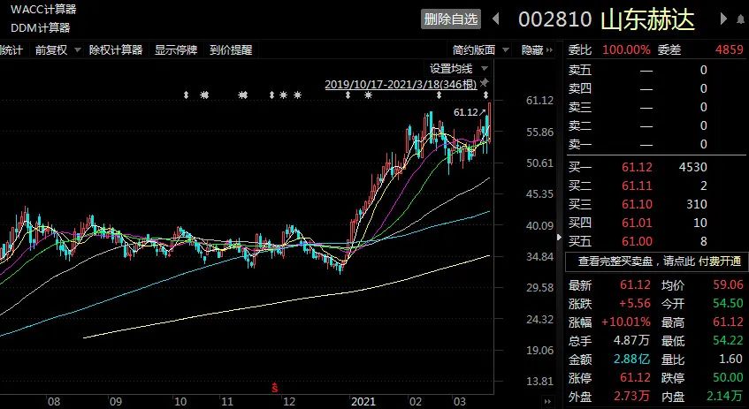Open DDM计算器 menu item
749x409 pixels.
[x=41, y=27]
